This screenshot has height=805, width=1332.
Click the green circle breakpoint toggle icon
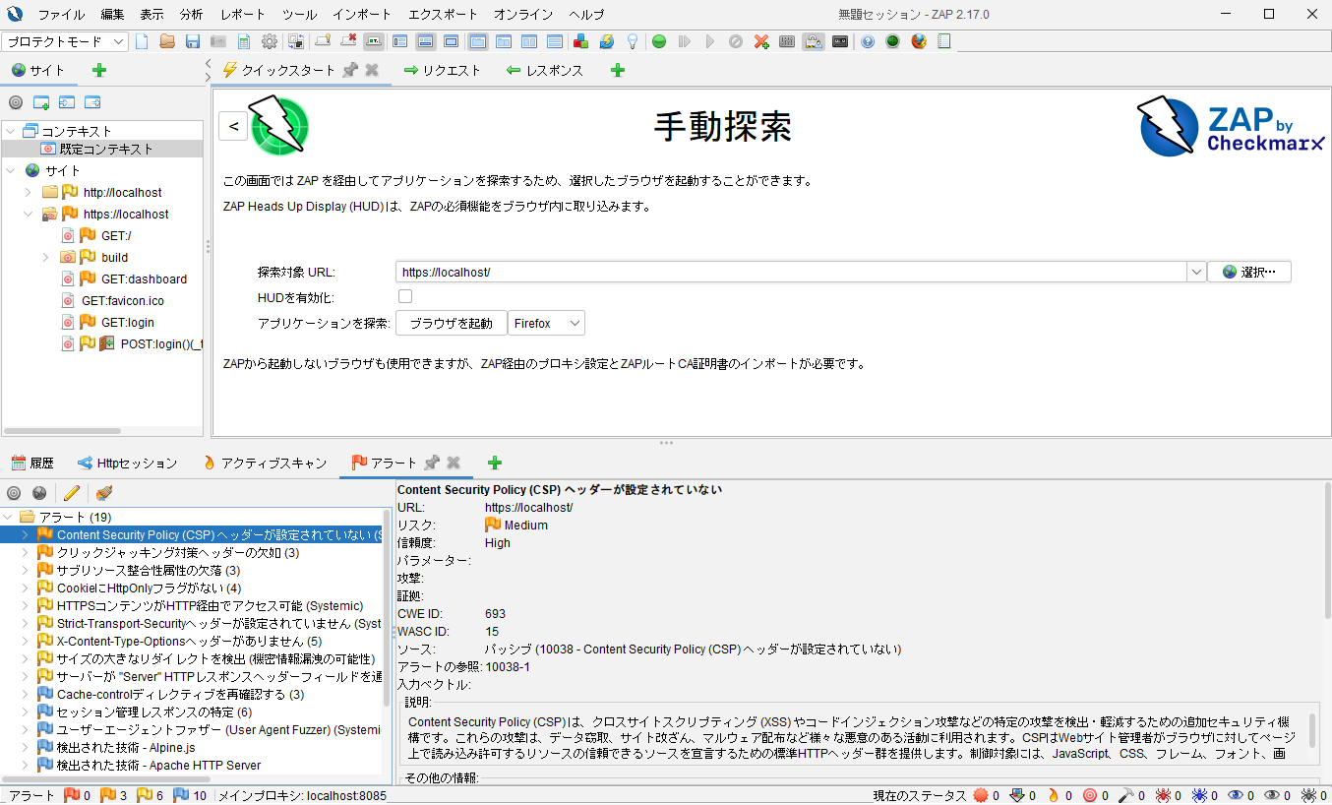[659, 41]
